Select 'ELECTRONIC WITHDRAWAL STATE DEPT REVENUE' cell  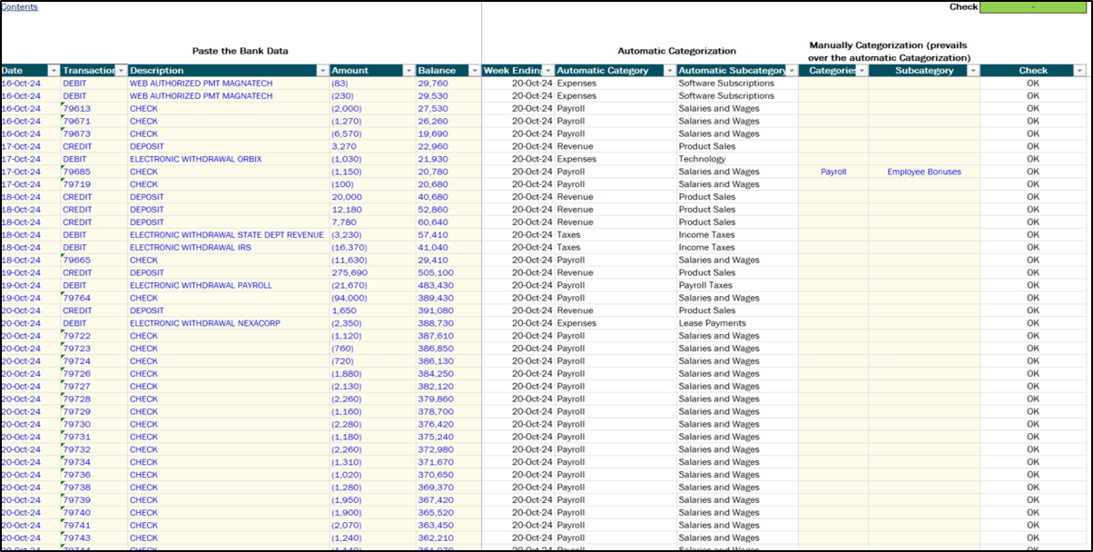click(227, 235)
